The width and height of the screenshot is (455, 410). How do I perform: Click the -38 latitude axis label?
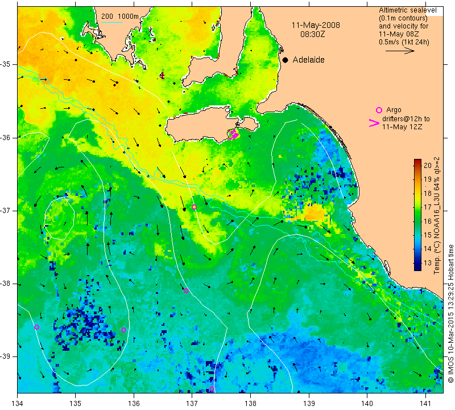pos(6,284)
